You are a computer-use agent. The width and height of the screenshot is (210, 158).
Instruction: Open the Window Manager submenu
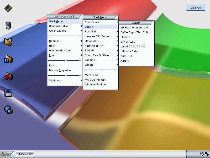[65, 51]
